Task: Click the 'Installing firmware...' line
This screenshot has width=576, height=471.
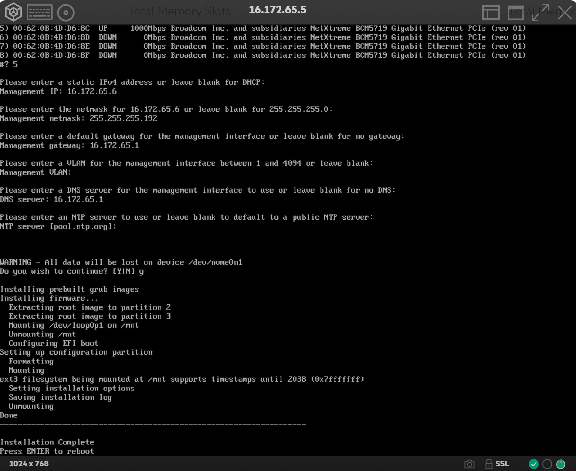Action: (x=49, y=298)
